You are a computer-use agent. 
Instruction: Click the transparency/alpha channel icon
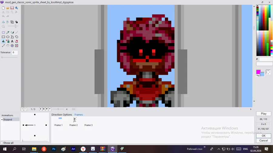[16, 22]
